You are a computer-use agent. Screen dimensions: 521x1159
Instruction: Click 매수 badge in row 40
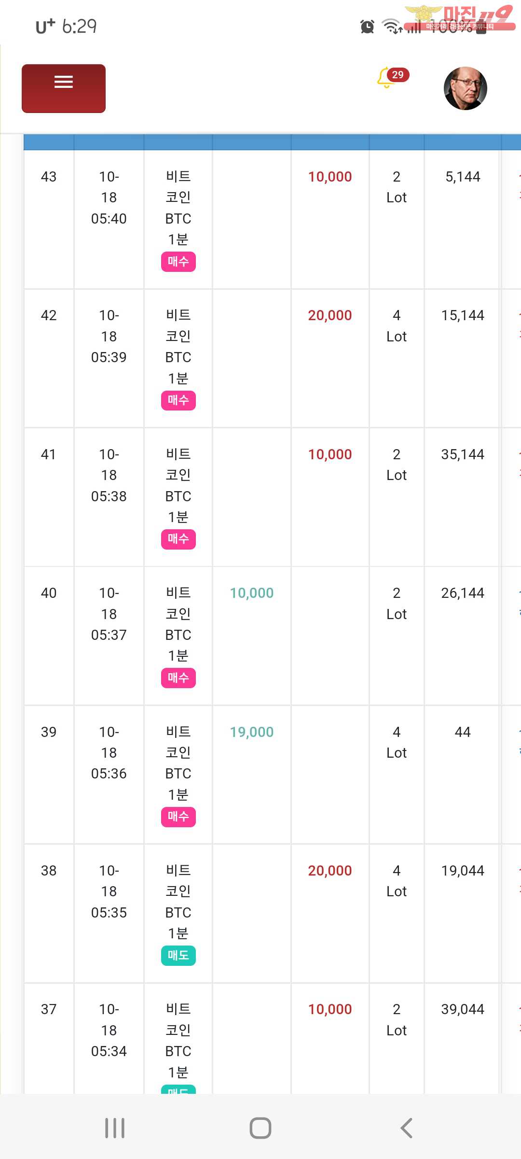tap(178, 678)
